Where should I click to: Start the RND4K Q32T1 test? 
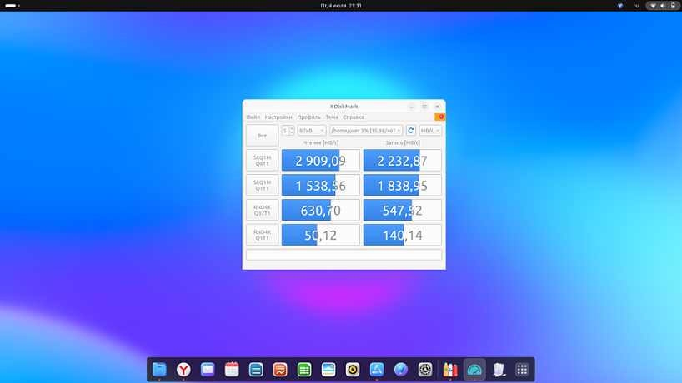[262, 210]
